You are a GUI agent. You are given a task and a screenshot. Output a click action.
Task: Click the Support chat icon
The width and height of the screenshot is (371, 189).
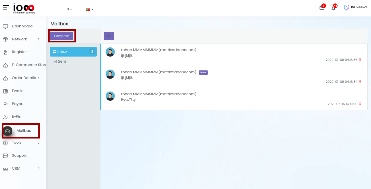5,156
